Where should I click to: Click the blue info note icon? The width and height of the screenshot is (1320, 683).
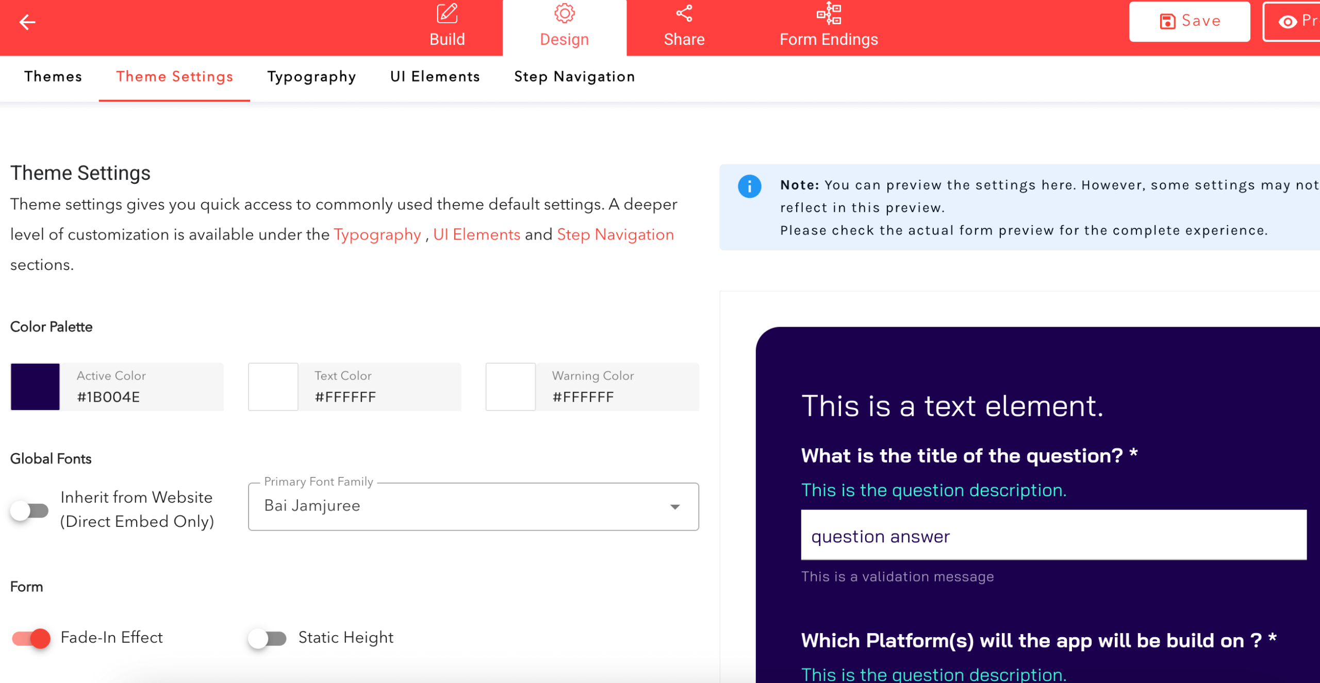[749, 186]
